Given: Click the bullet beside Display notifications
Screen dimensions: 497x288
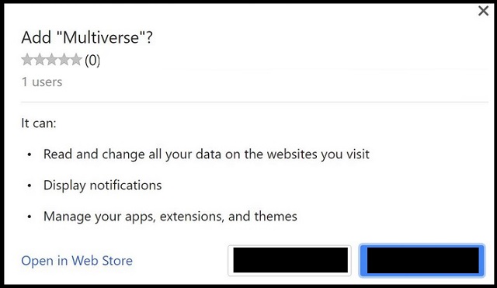Looking at the screenshot, I should coord(30,186).
